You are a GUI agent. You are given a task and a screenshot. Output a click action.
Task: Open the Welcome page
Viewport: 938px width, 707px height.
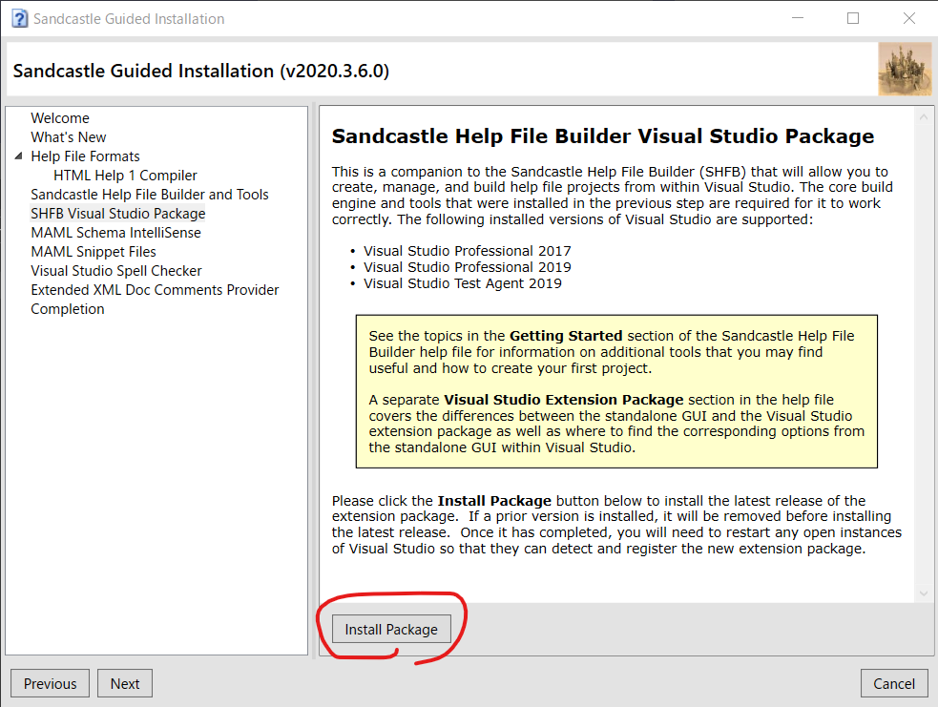click(60, 117)
